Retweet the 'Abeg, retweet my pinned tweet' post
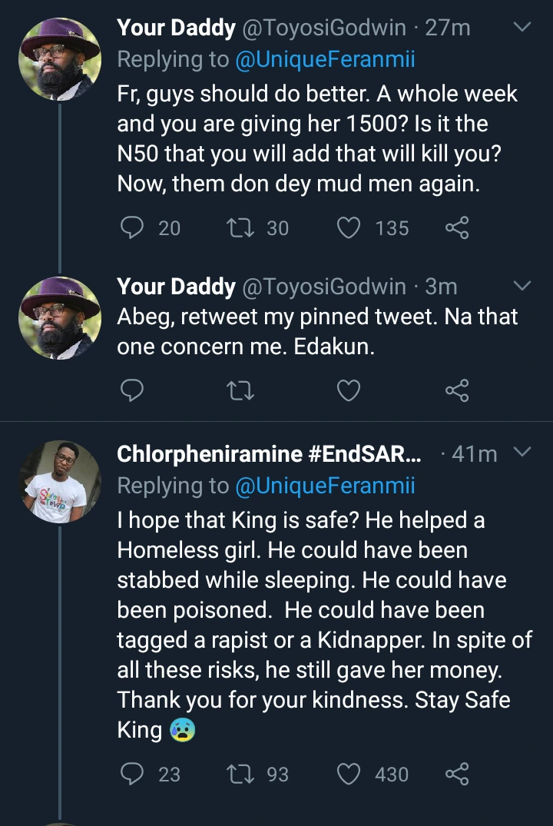Viewport: 553px width, 826px height. pos(241,391)
